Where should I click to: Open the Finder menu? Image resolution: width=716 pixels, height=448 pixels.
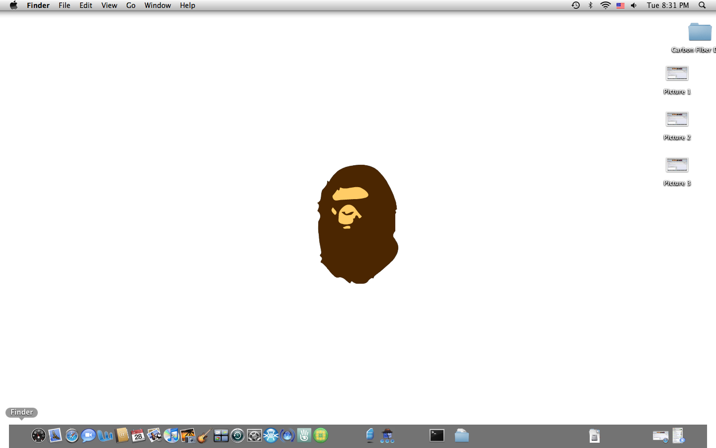click(x=38, y=5)
